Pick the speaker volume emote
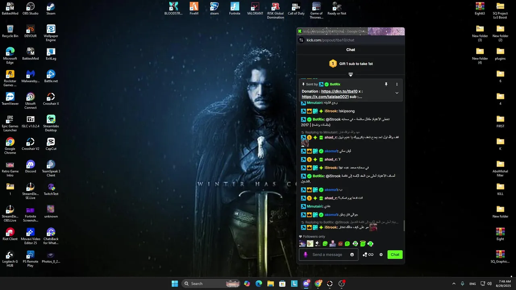Image resolution: width=516 pixels, height=290 pixels. pyautogui.click(x=317, y=244)
